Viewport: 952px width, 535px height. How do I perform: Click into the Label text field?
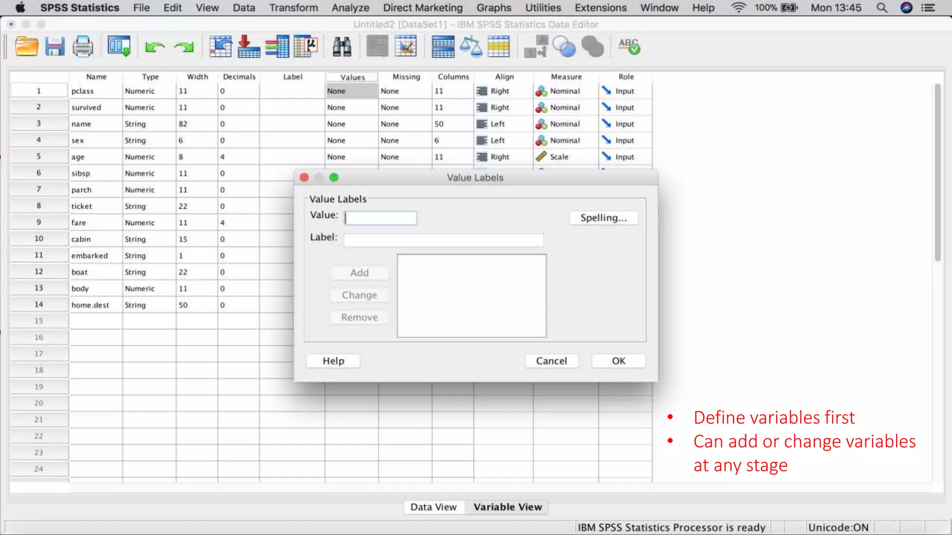pos(443,240)
